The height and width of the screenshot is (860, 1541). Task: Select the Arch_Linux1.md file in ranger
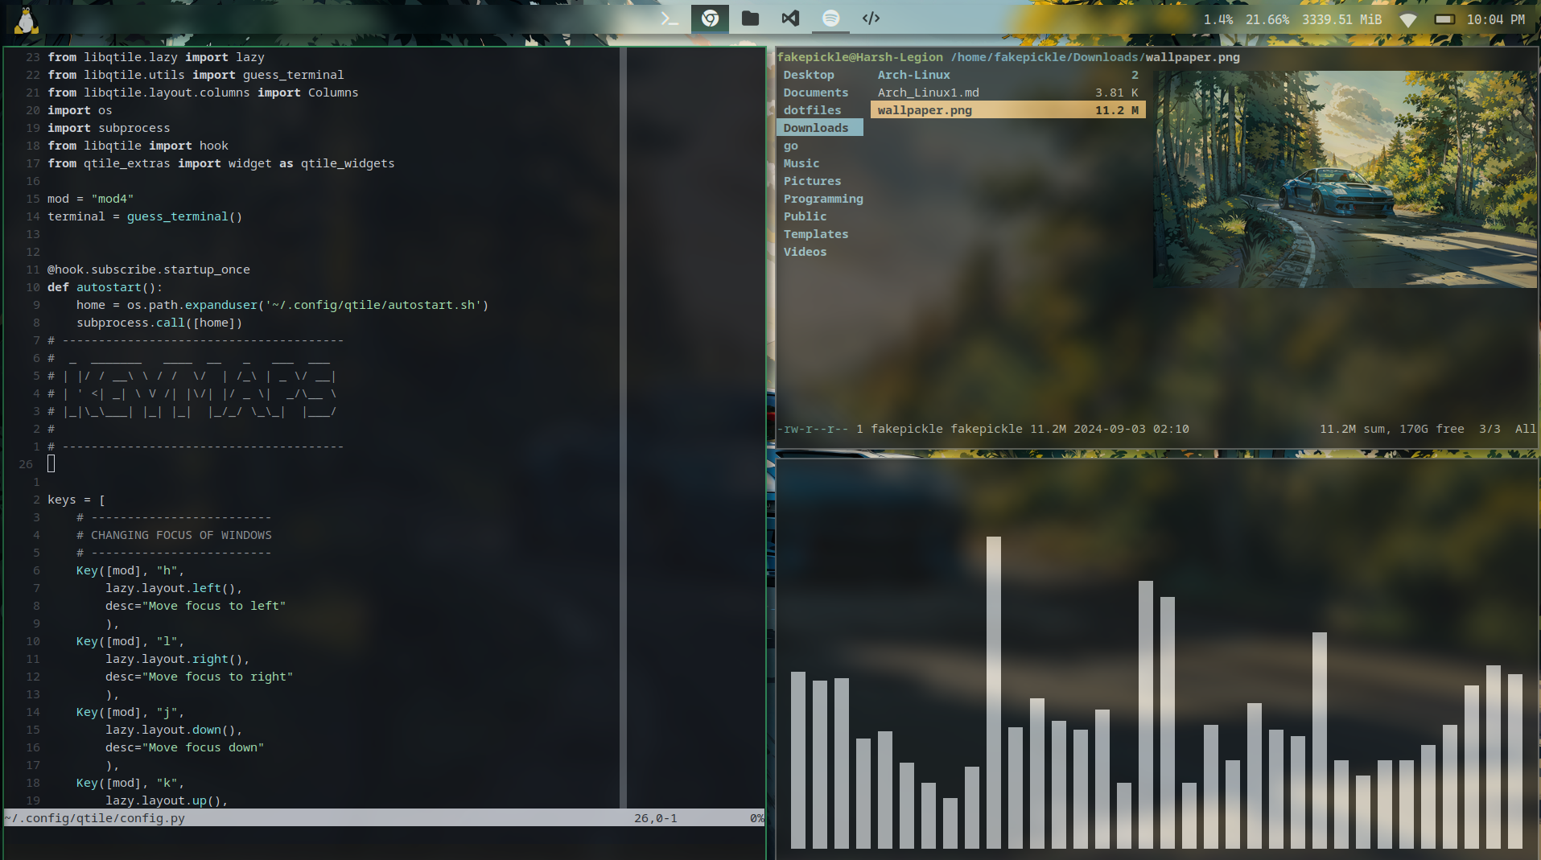click(x=1007, y=93)
